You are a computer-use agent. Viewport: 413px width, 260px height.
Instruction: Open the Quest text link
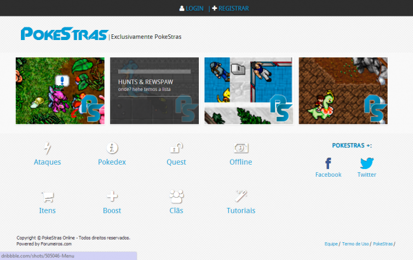point(176,162)
